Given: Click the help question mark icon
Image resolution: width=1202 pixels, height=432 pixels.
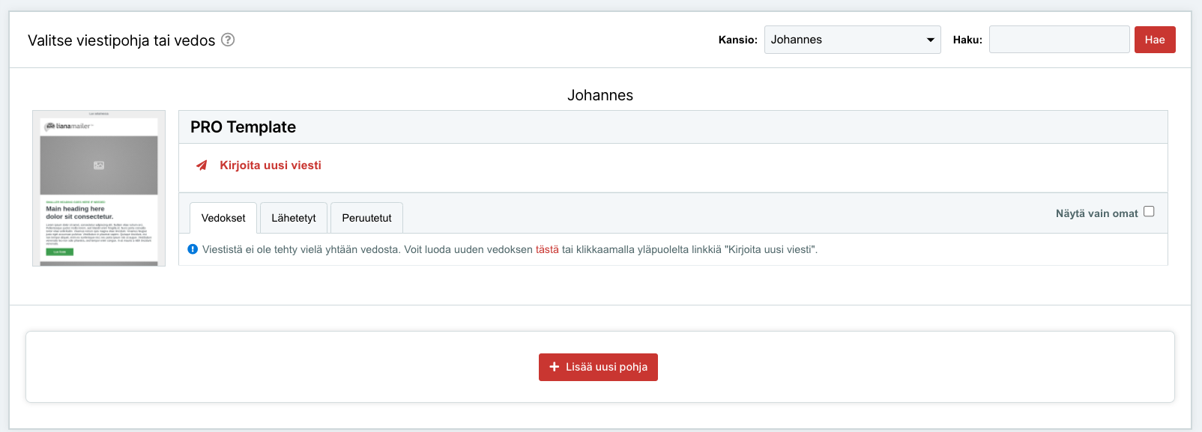Looking at the screenshot, I should pos(228,40).
